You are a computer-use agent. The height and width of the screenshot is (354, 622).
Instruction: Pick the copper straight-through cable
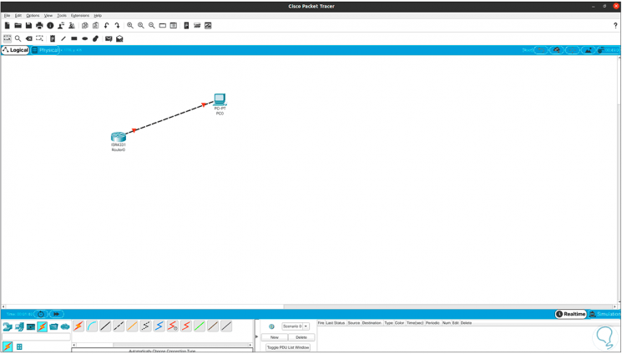[105, 326]
